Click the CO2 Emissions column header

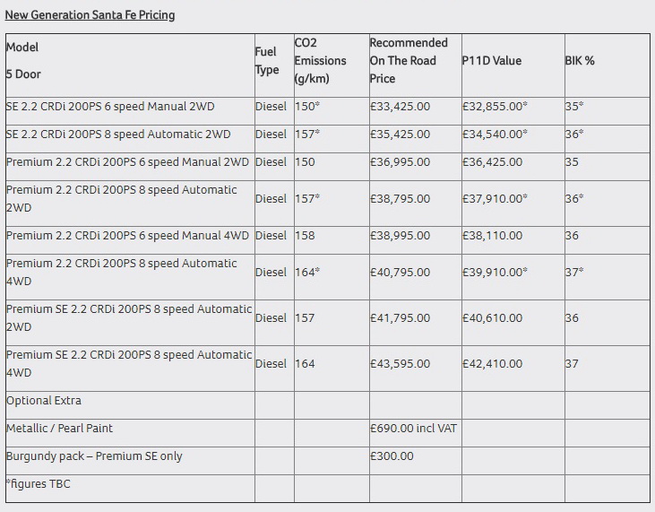coord(320,61)
